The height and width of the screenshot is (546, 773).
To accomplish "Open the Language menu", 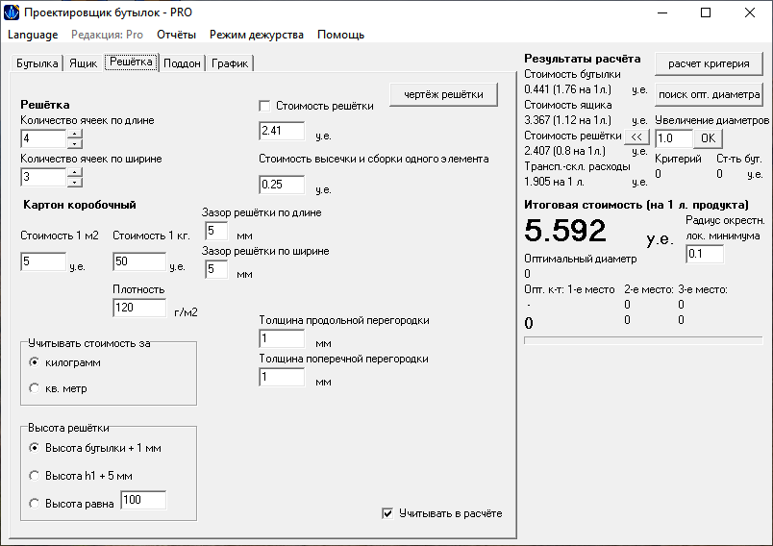I will (33, 35).
